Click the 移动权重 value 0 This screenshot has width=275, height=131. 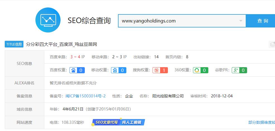point(122,70)
